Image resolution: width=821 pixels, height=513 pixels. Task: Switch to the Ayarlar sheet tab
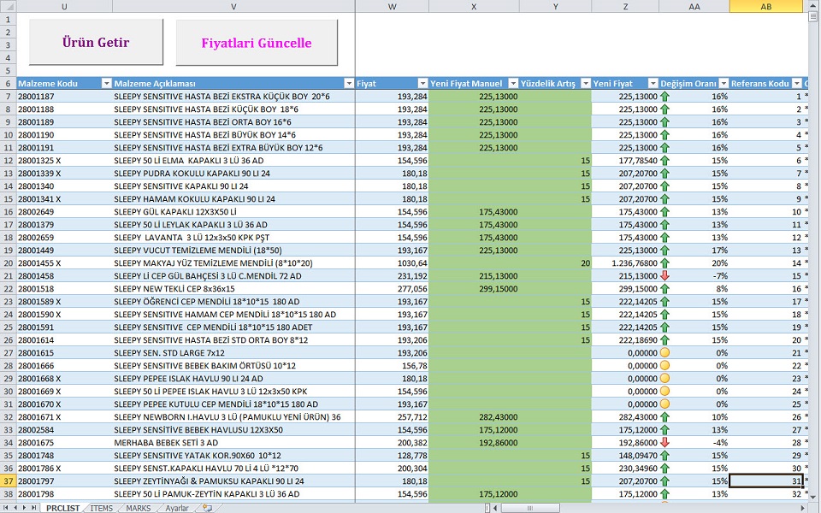coord(177,508)
